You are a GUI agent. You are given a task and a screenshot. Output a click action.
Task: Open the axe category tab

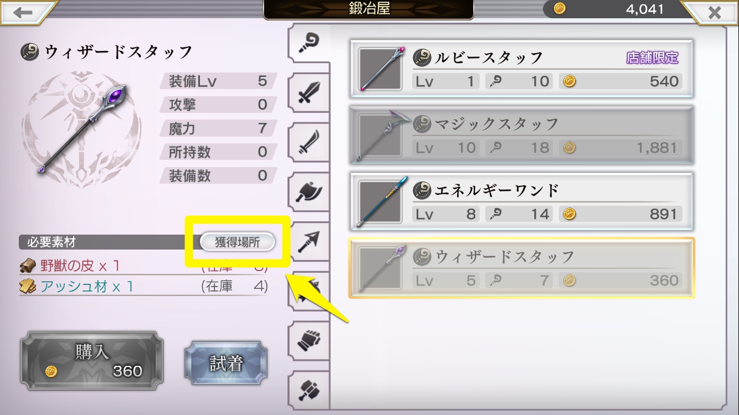(x=308, y=192)
